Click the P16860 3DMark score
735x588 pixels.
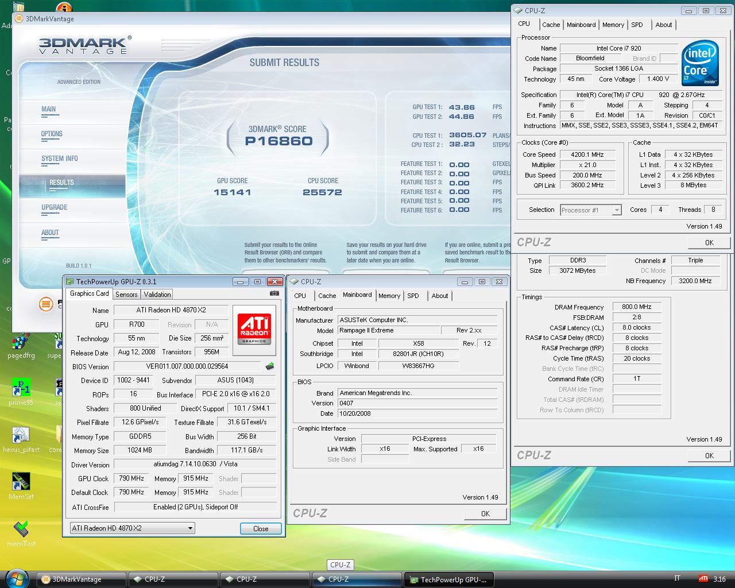tap(278, 141)
